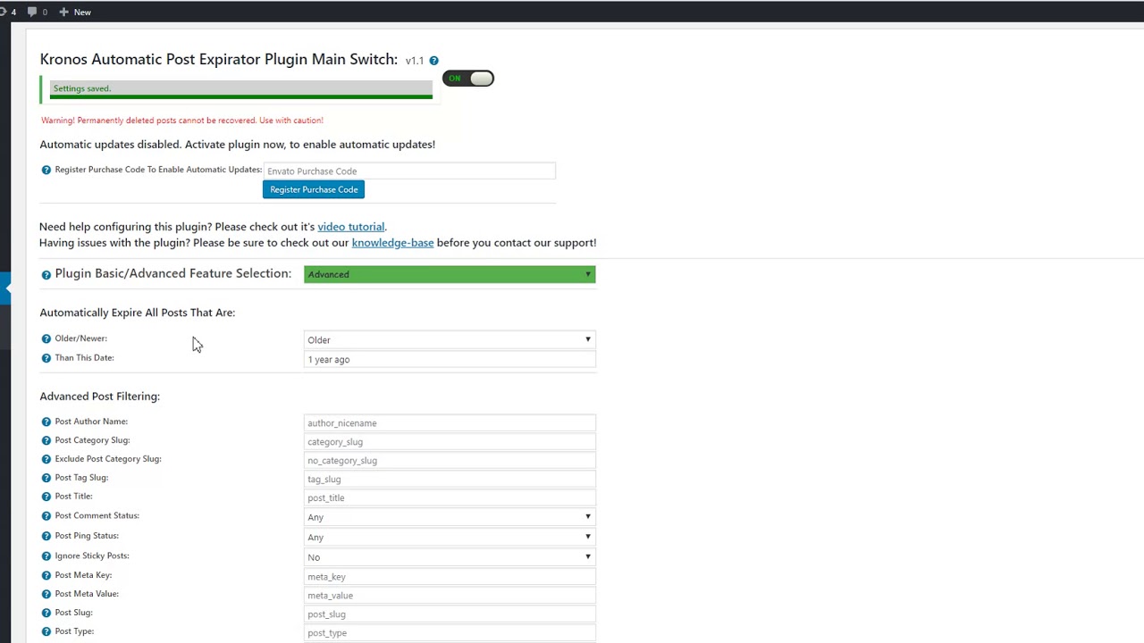Open the Basic/Advanced feature selection dropdown
Image resolution: width=1144 pixels, height=643 pixels.
point(450,274)
